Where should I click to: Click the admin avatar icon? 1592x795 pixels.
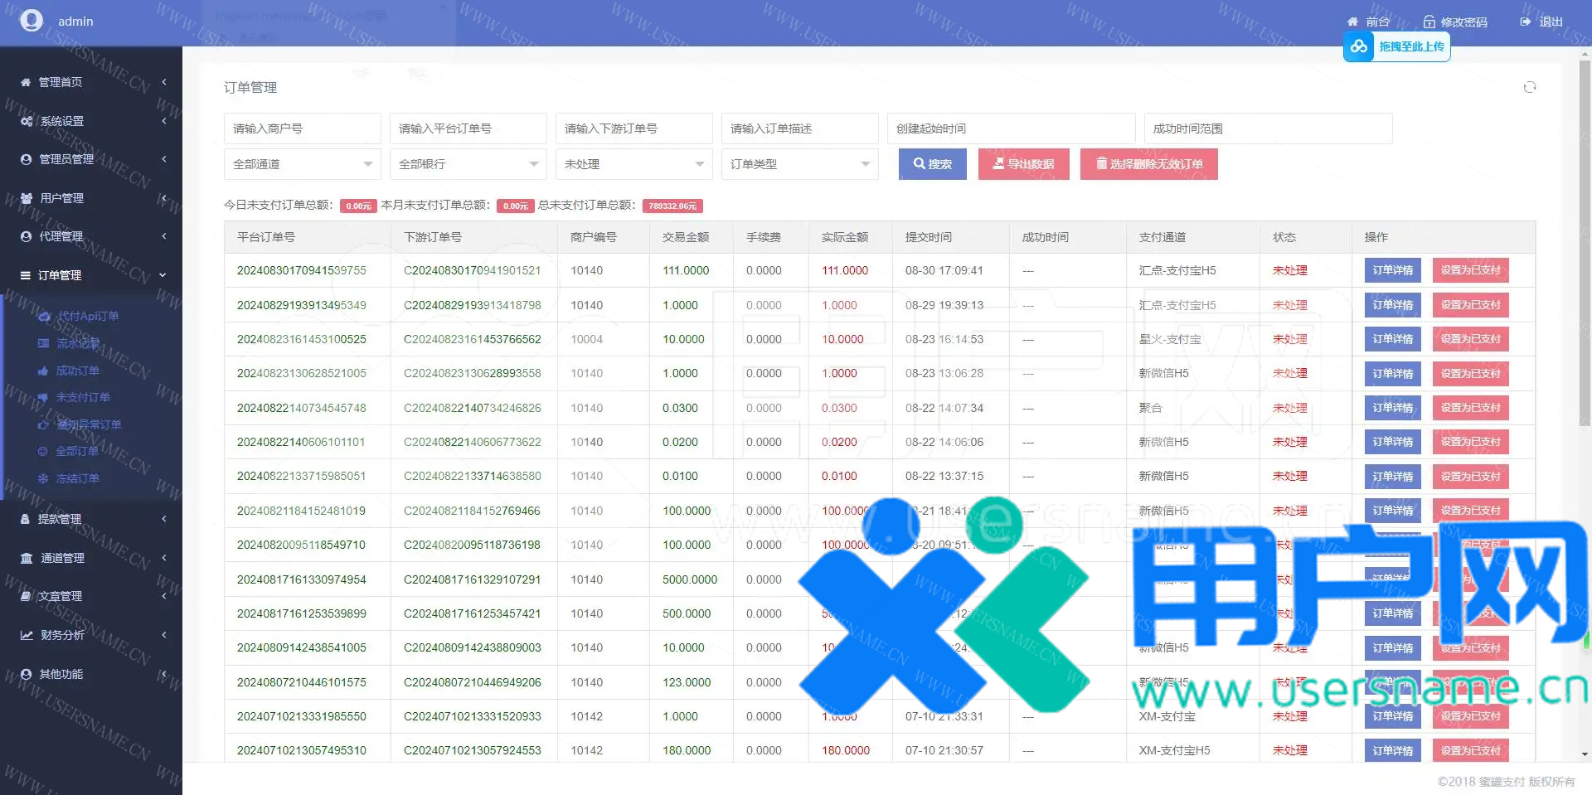pyautogui.click(x=32, y=21)
